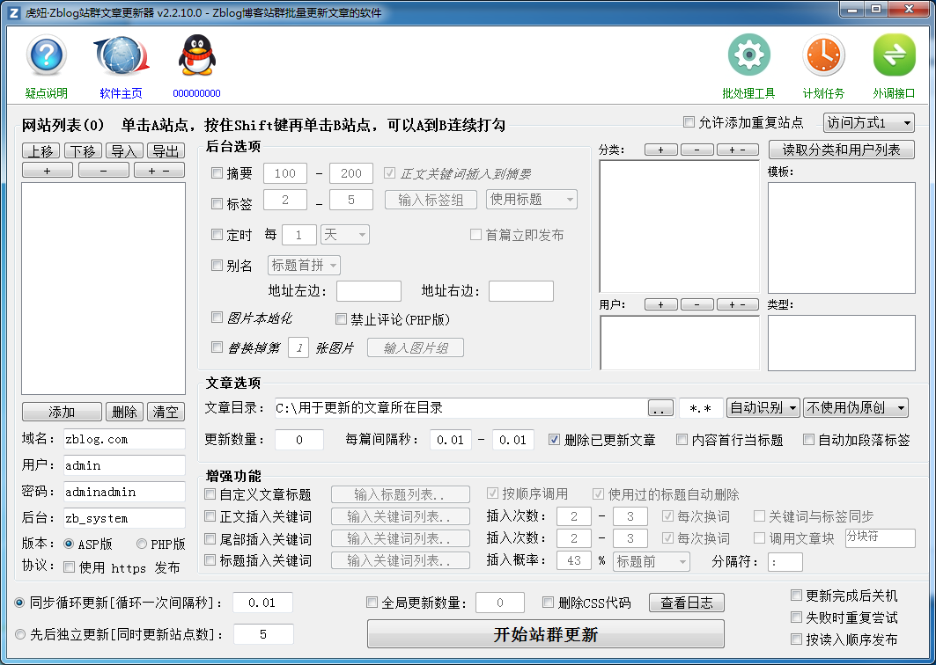Image resolution: width=936 pixels, height=665 pixels.
Task: Check 自动加段落标签 checkbox
Action: 808,440
